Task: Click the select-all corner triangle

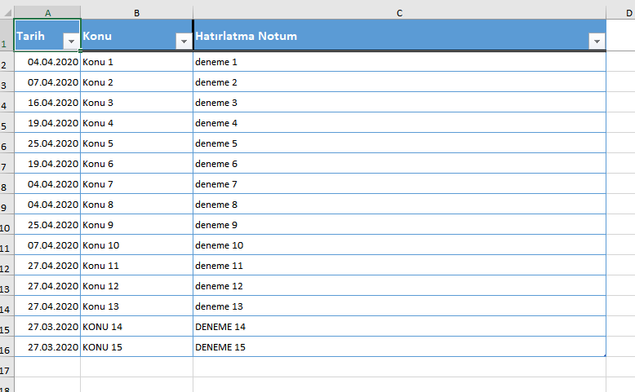Action: coord(7,12)
